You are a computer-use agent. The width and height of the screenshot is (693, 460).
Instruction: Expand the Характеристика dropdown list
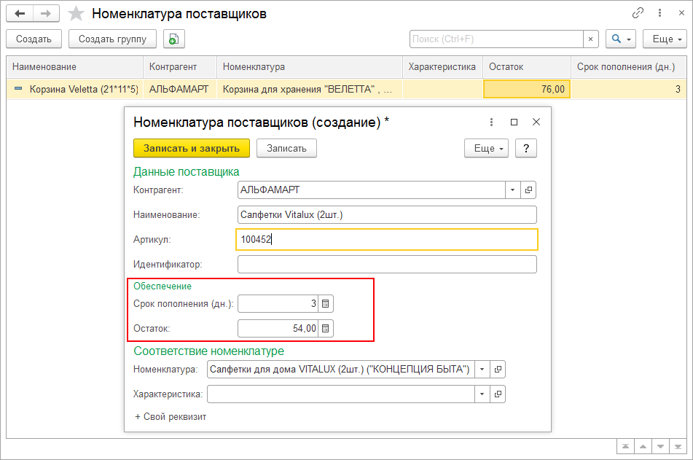[x=482, y=394]
